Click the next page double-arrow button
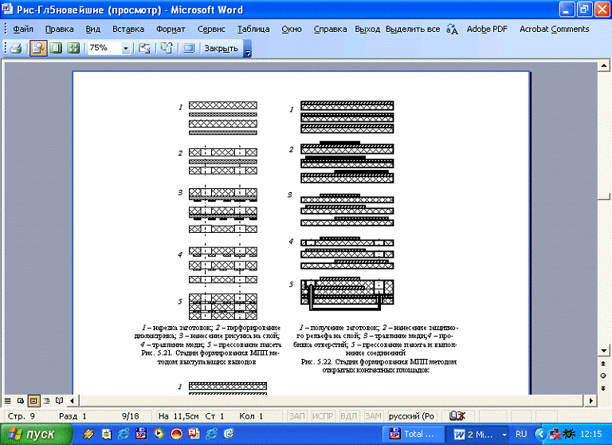 603,388
